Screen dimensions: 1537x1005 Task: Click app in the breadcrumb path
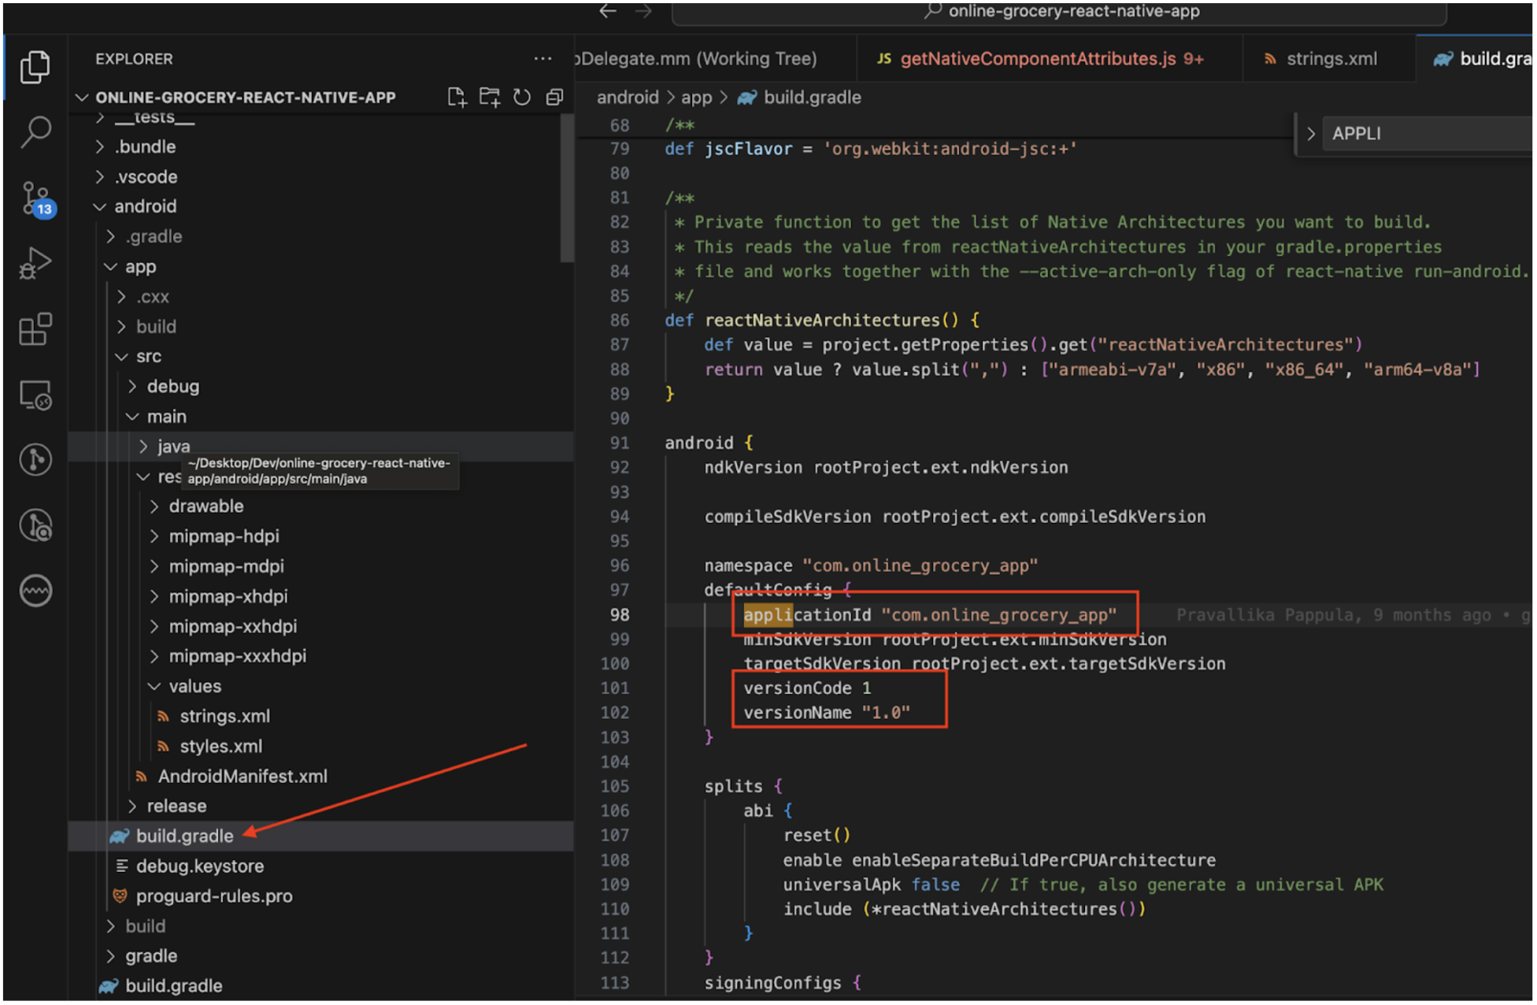696,97
